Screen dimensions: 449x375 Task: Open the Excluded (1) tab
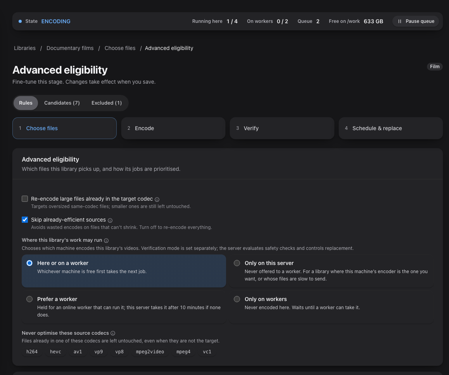click(x=107, y=103)
